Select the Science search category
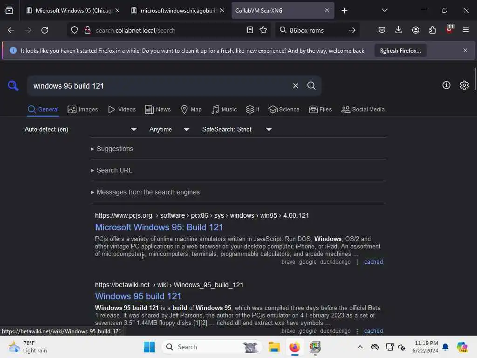 click(284, 109)
